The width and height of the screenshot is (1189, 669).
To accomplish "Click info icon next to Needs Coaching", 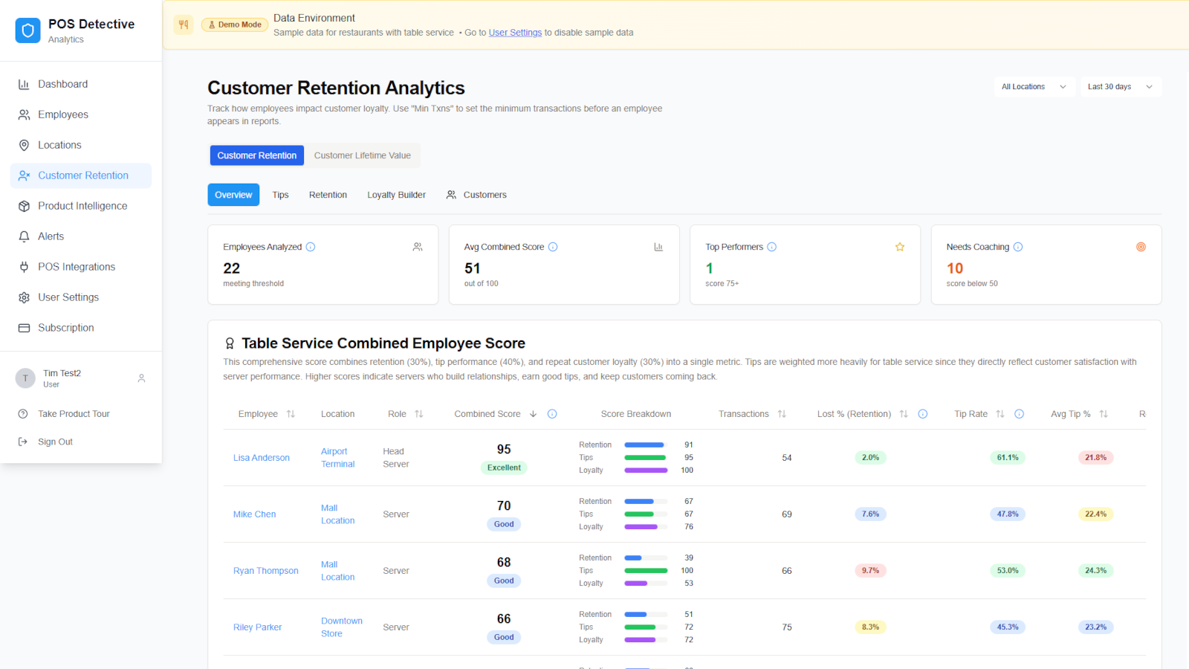I will pyautogui.click(x=1018, y=247).
